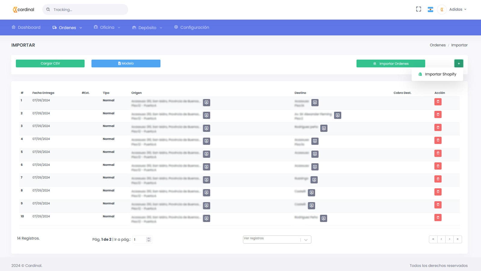Open destination contact icon in row 10

coord(323,218)
